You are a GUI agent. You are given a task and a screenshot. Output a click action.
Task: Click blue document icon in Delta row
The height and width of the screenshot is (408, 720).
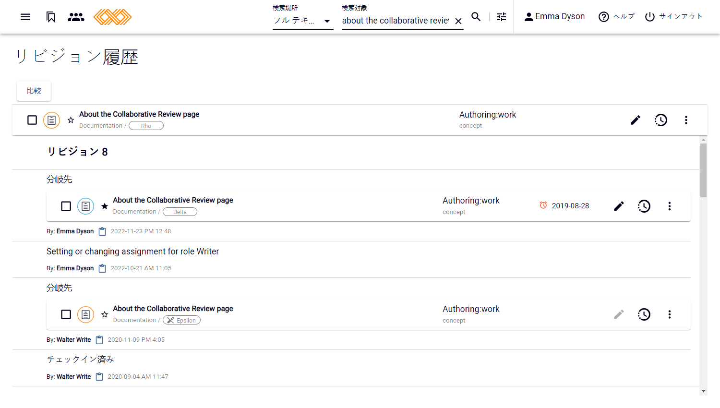click(85, 206)
